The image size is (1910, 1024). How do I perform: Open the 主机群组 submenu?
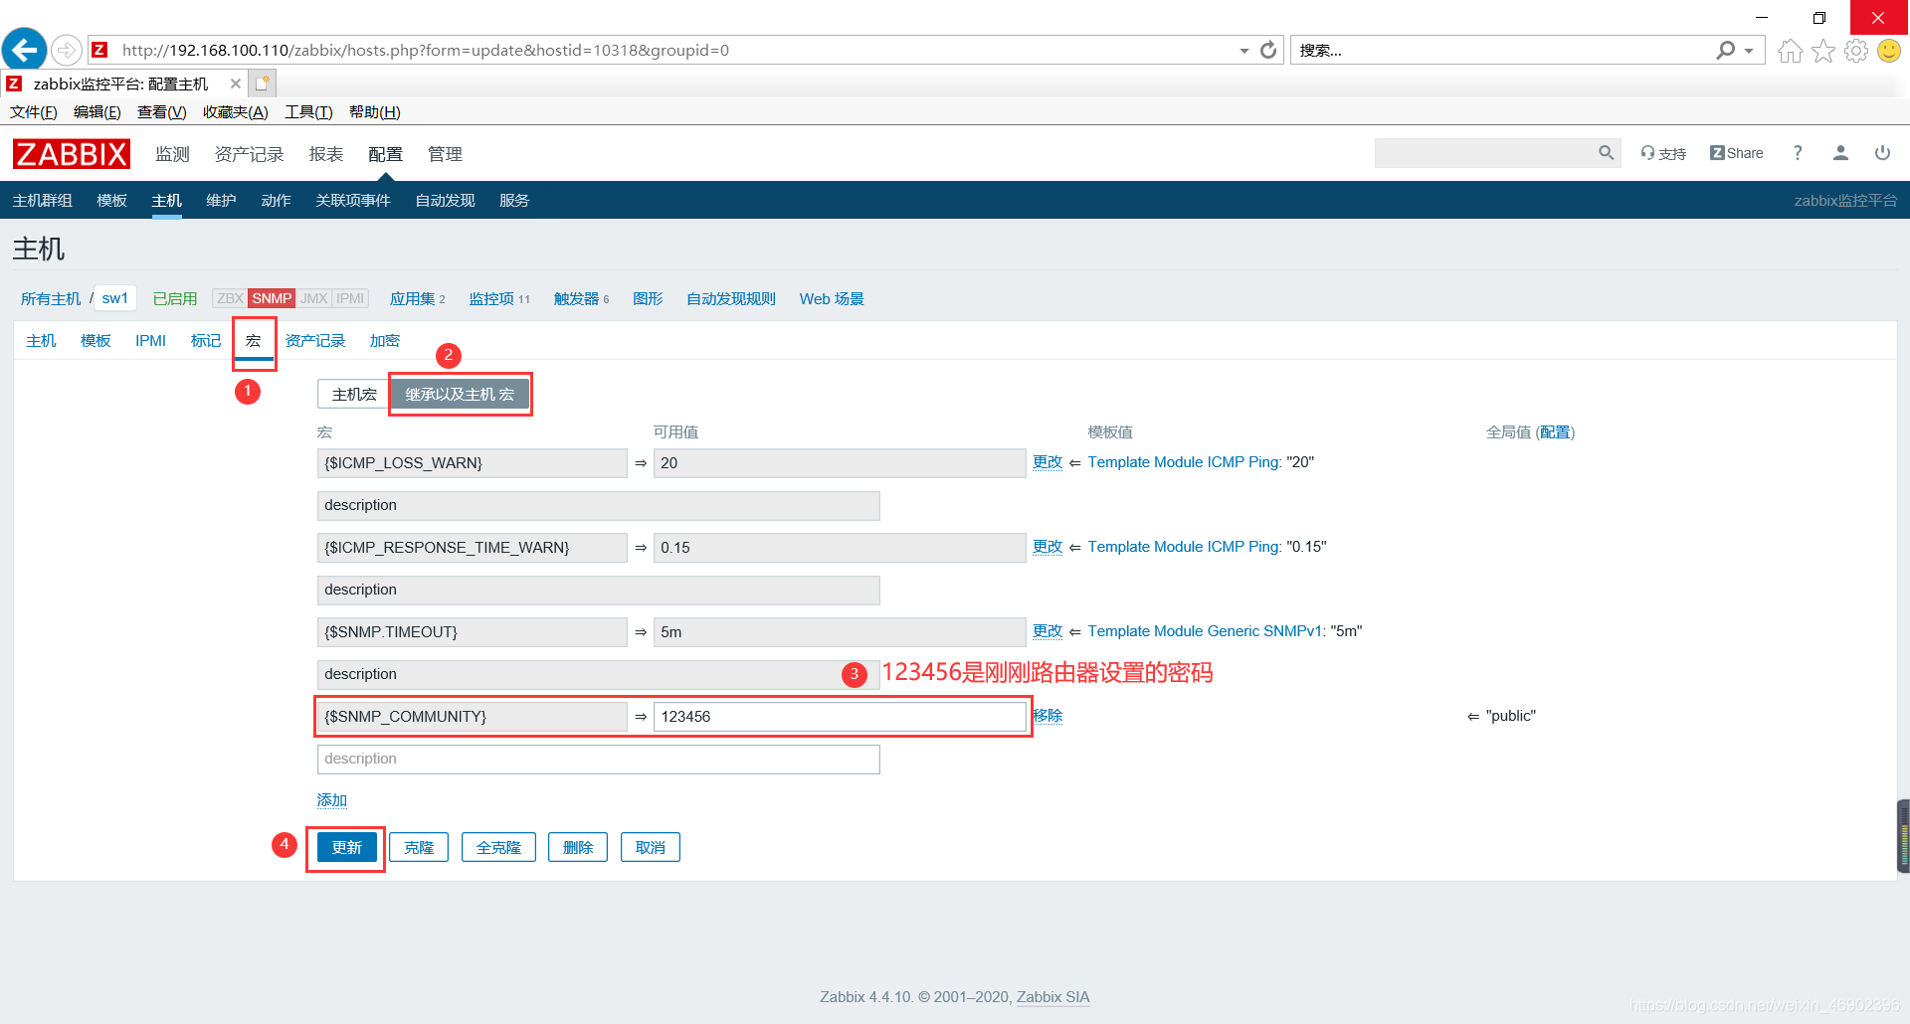pos(42,200)
